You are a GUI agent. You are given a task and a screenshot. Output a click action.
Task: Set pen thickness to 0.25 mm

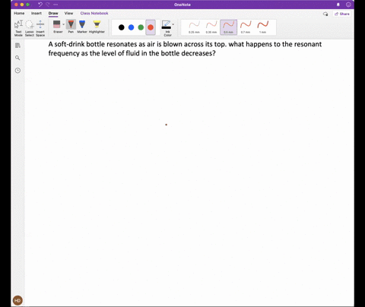[194, 27]
